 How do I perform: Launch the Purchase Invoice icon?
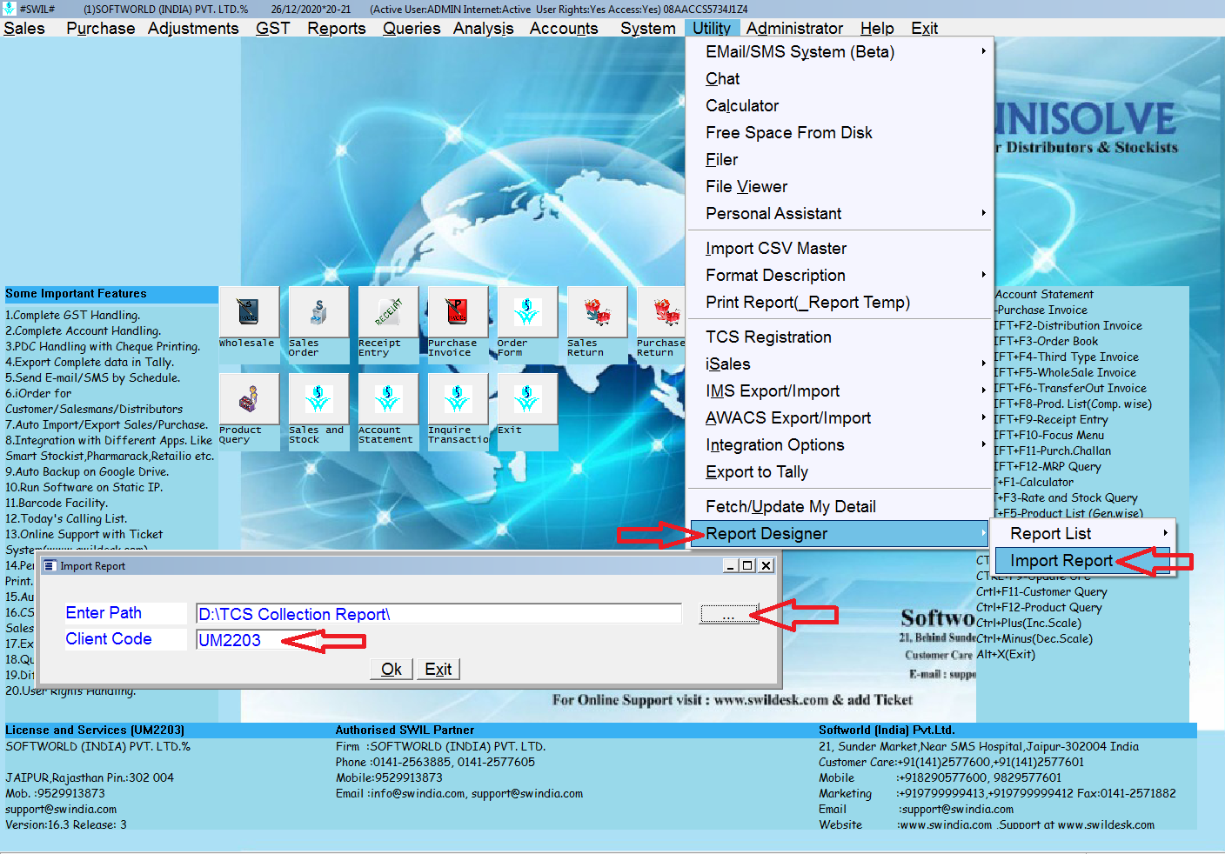(458, 312)
